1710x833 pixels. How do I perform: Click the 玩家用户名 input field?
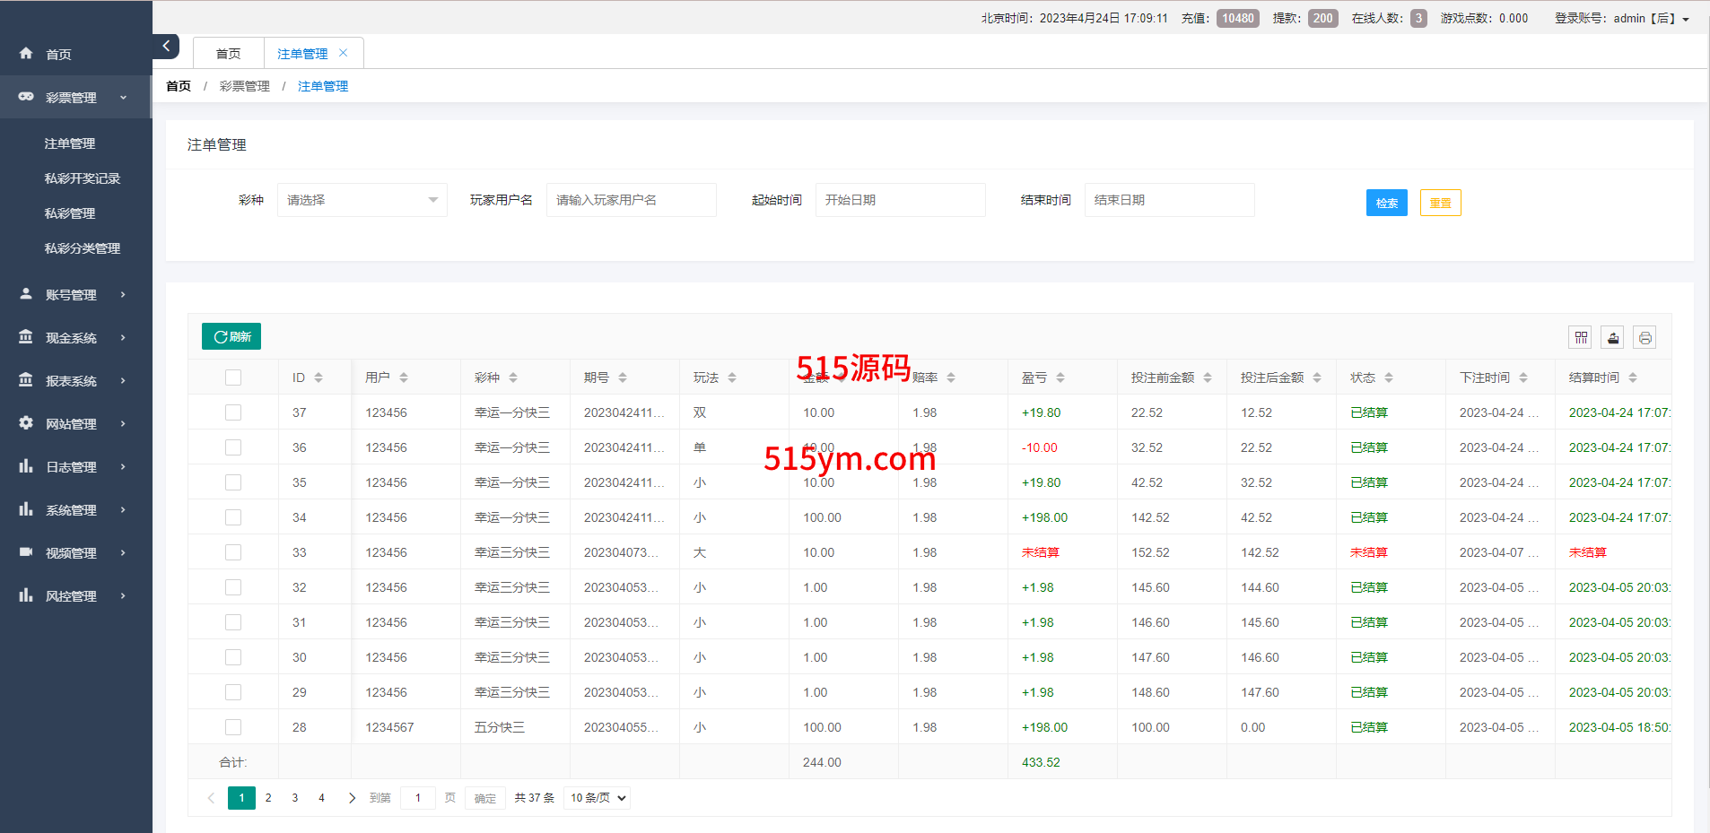pos(631,200)
